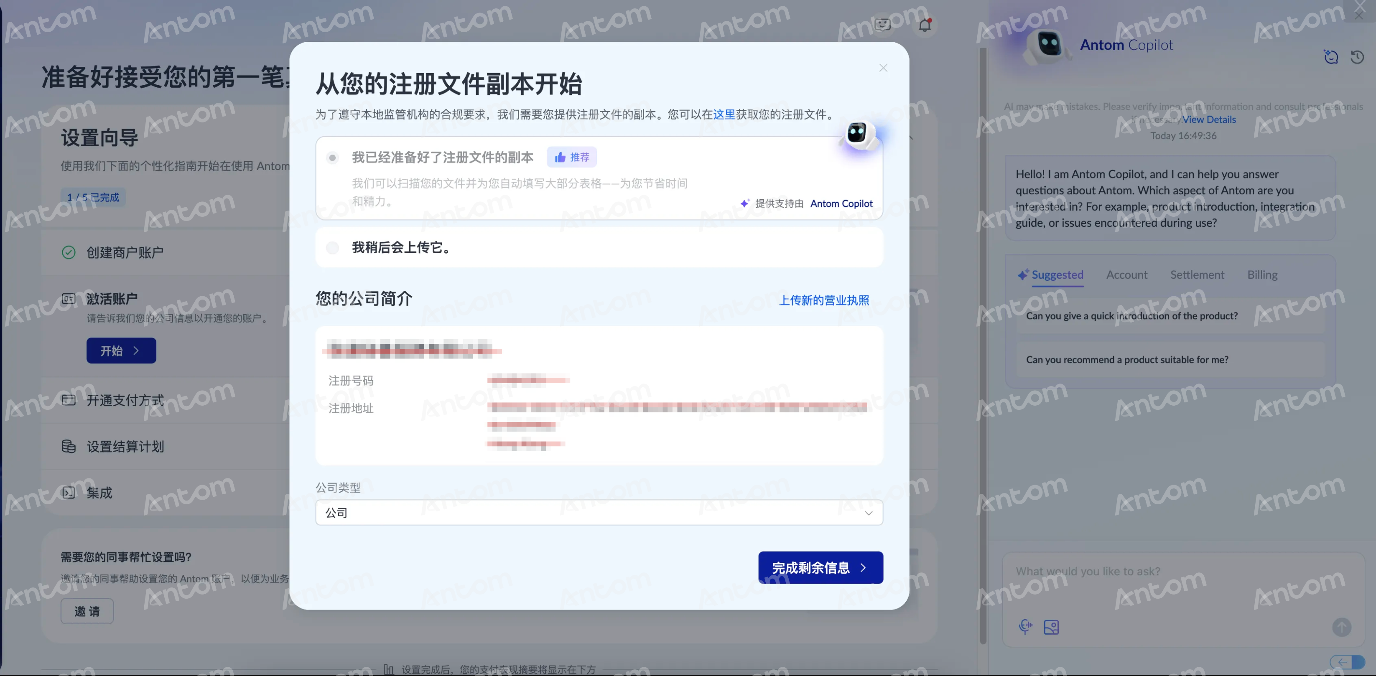Screen dimensions: 1376x676
Task: Click the 需要您的同事帮忙设置吗? heading
Action: (126, 557)
